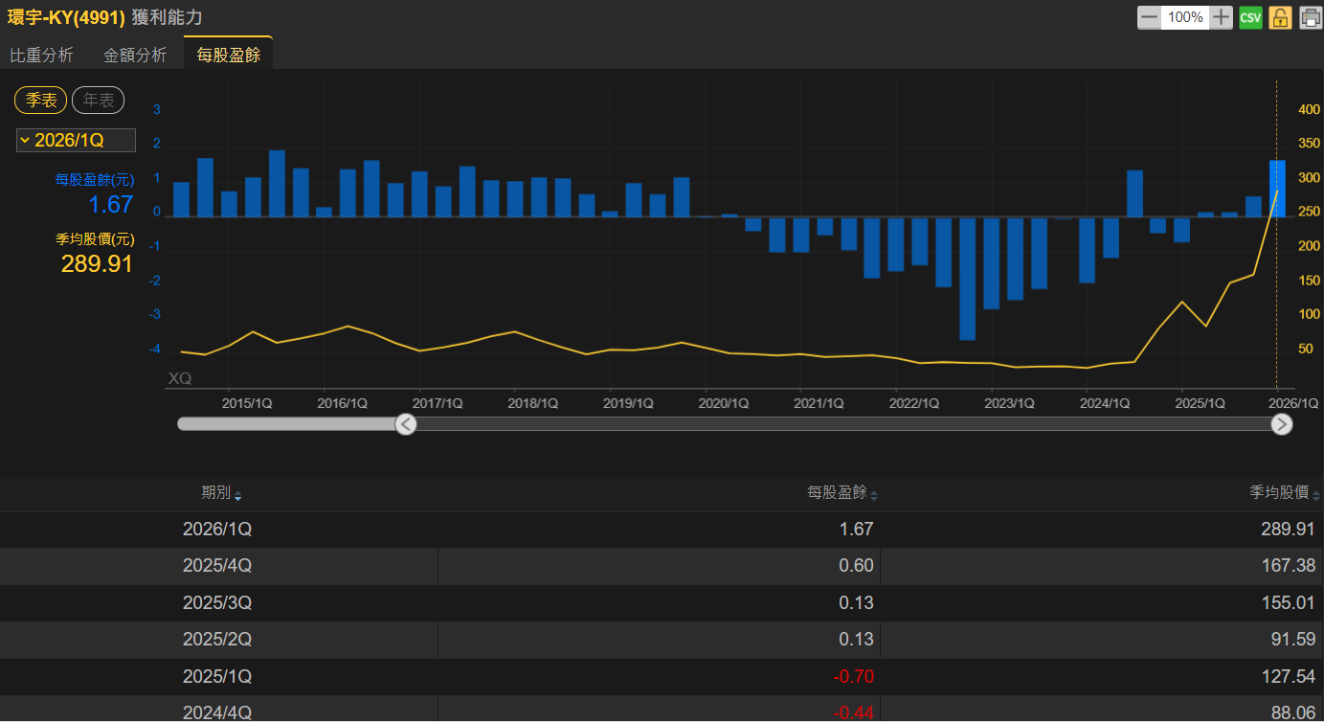Click the -0.70 EPS cell
The width and height of the screenshot is (1324, 723).
(x=854, y=676)
